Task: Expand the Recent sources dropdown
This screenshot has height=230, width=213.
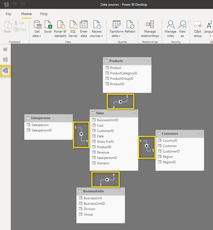Action: (x=96, y=29)
